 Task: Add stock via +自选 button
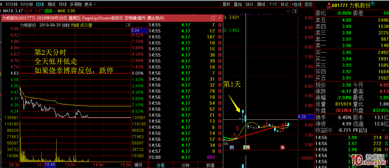point(296,4)
